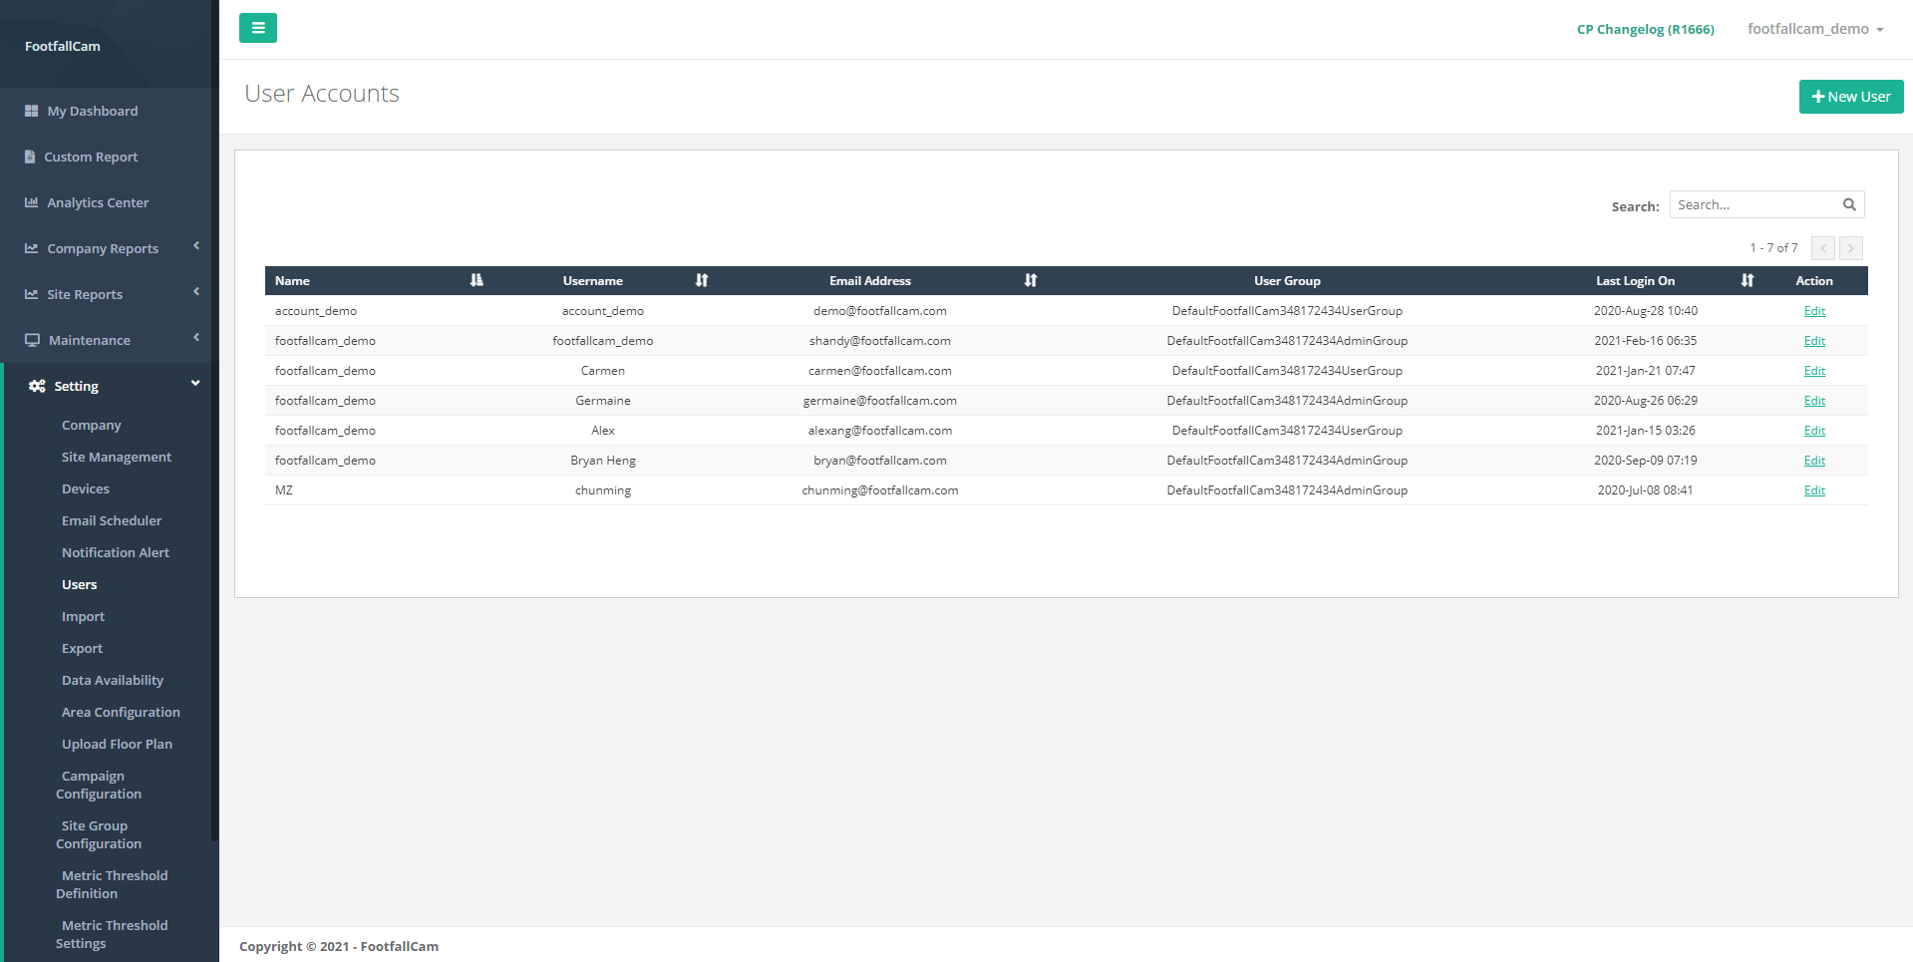Click the Setting gear icon
The height and width of the screenshot is (962, 1913).
[37, 386]
